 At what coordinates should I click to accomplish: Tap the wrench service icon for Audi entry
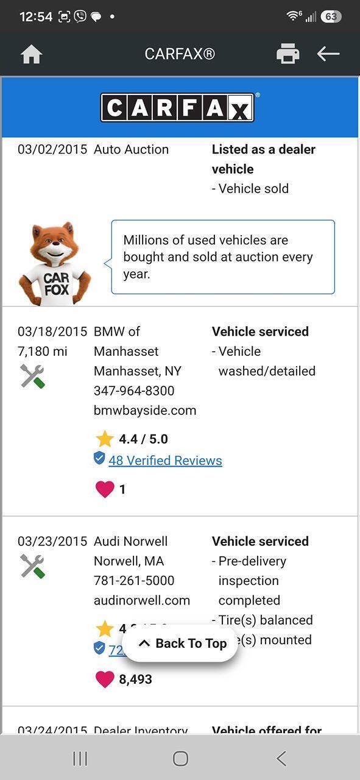coord(32,566)
